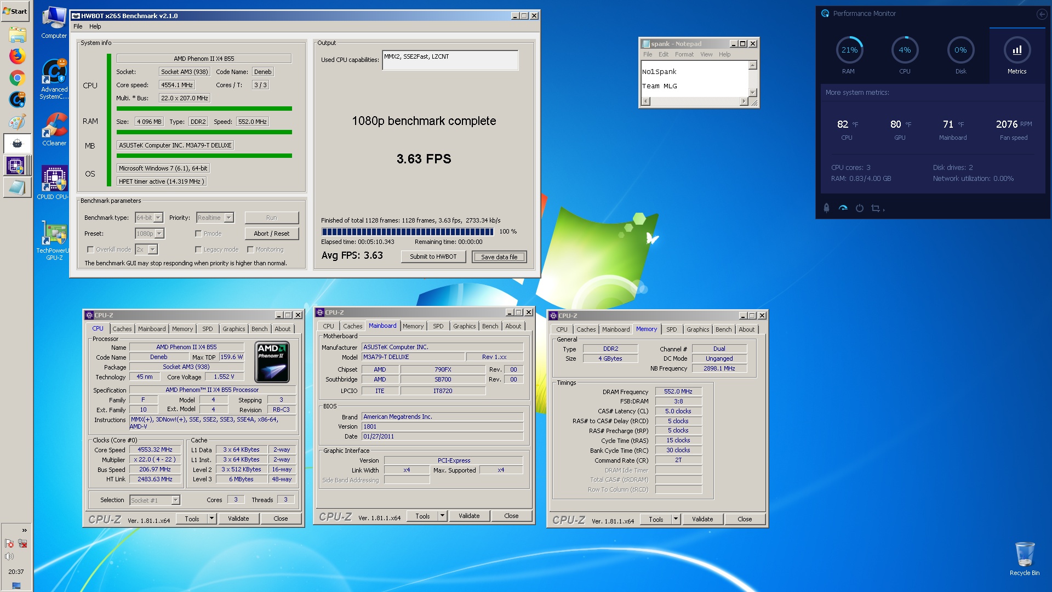Show hidden tray icons chevron
This screenshot has width=1052, height=592.
tap(24, 530)
